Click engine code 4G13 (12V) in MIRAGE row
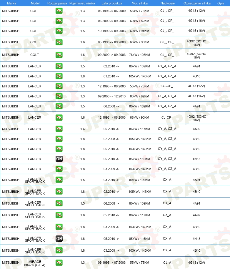This screenshot has width=230, height=269. (x=196, y=263)
